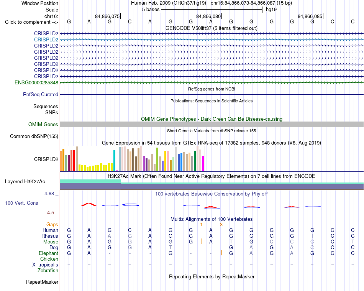Click the Window Position label
This screenshot has height=291, width=364.
[40, 3]
